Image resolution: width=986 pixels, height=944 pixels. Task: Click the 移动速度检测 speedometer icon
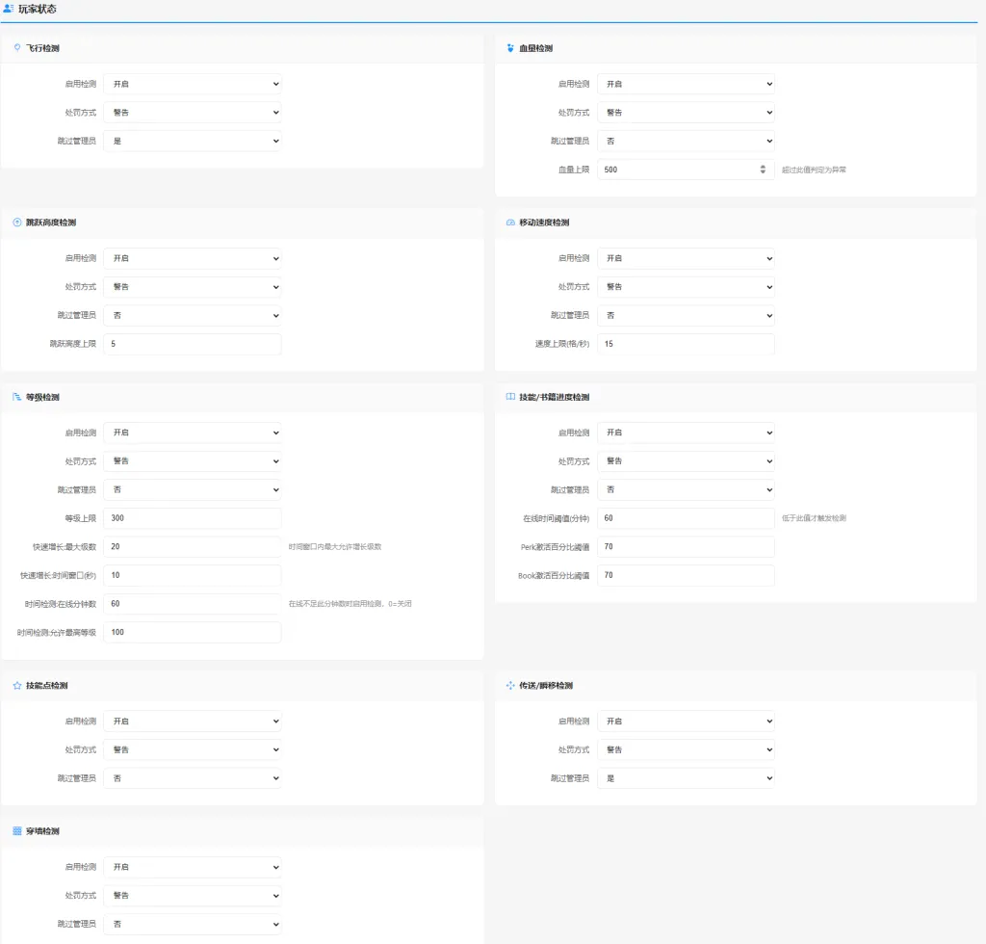click(x=510, y=223)
